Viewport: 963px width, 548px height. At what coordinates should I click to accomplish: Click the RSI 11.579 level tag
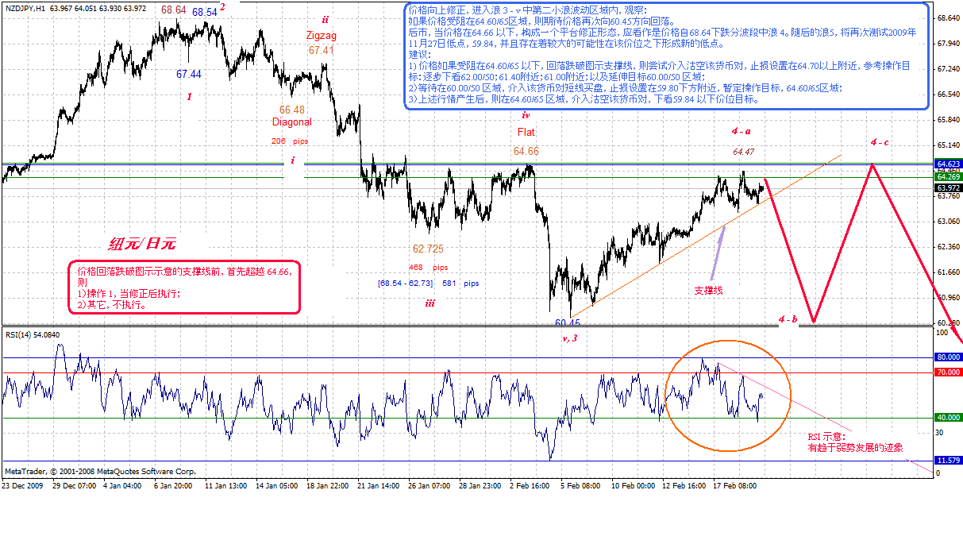click(948, 461)
